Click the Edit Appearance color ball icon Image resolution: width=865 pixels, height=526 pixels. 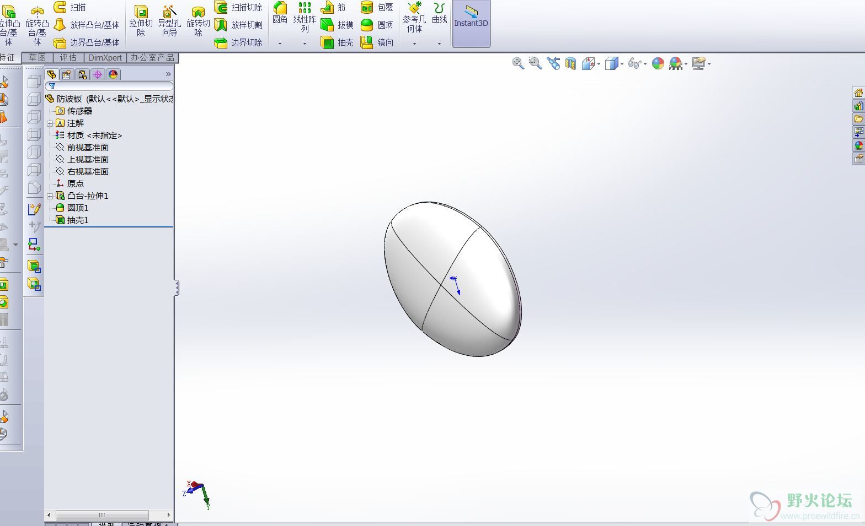pos(658,63)
